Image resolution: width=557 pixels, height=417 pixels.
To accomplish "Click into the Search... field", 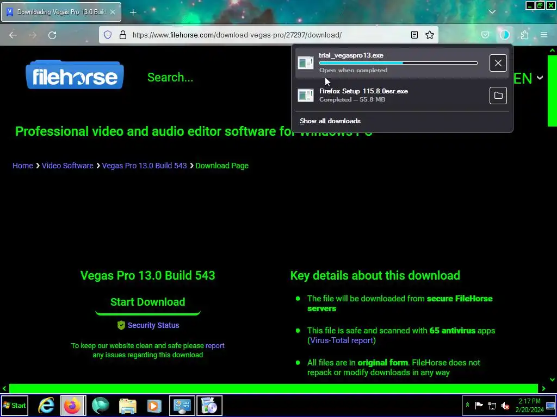I will [170, 77].
